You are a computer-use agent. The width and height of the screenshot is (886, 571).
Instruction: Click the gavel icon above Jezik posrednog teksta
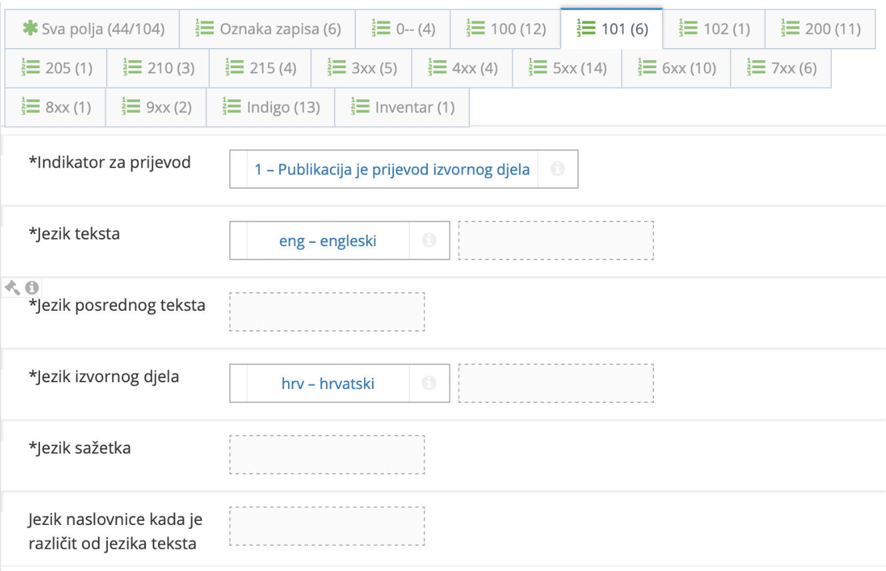pos(12,287)
